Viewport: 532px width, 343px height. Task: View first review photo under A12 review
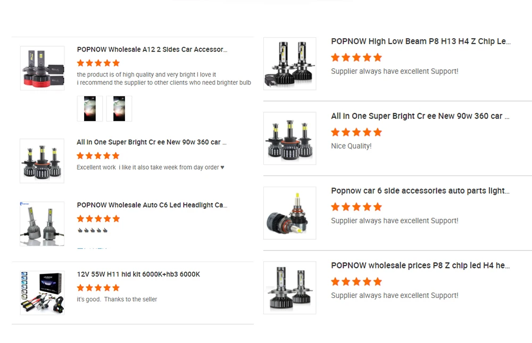90,108
